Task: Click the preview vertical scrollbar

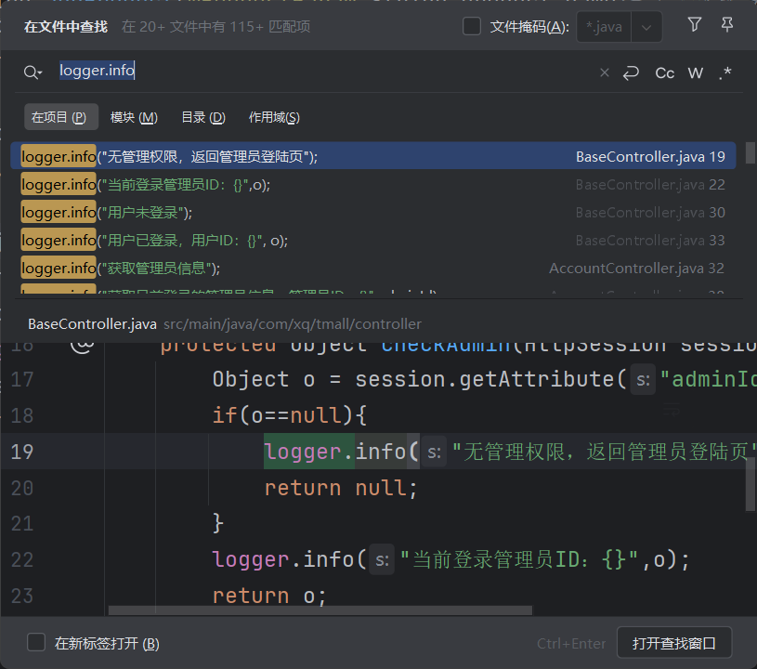Action: (750, 484)
